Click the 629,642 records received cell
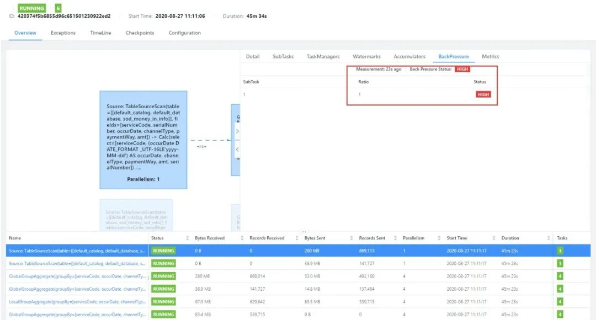The height and width of the screenshot is (320, 596). 257,302
